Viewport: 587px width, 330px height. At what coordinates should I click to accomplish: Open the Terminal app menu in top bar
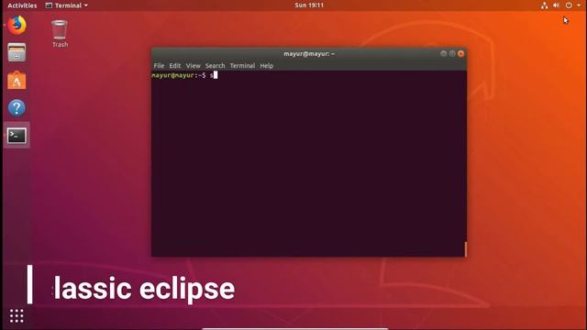(x=67, y=5)
